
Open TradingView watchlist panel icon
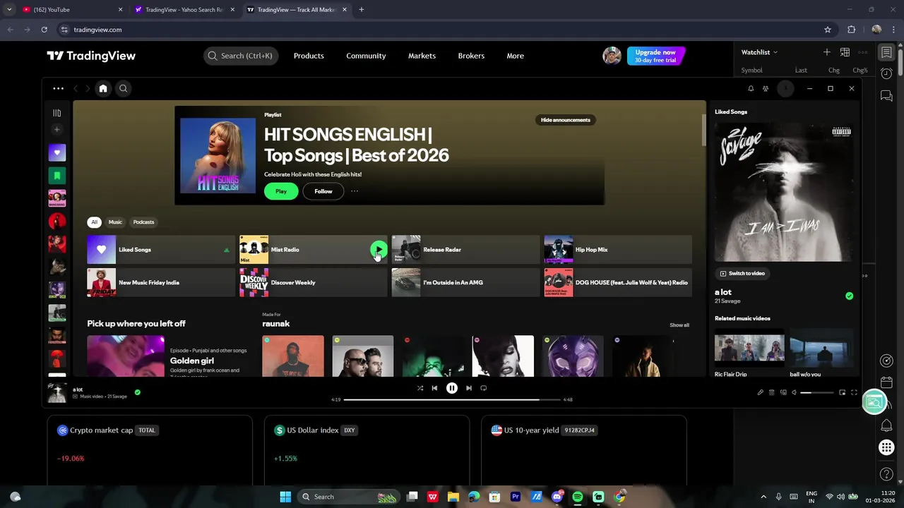tap(886, 52)
